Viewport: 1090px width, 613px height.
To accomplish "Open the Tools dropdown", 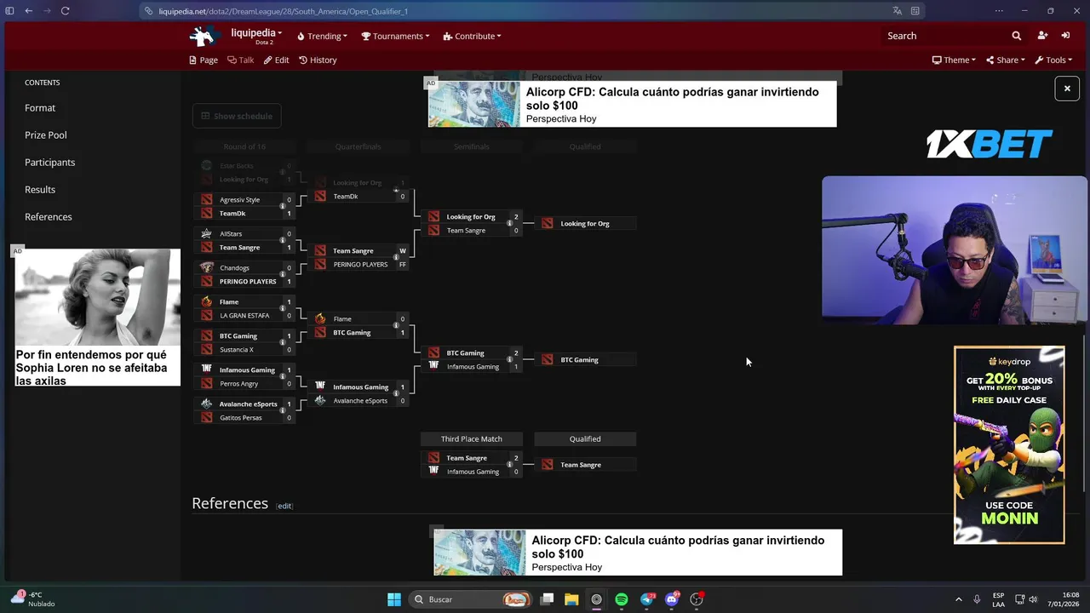I will point(1053,60).
